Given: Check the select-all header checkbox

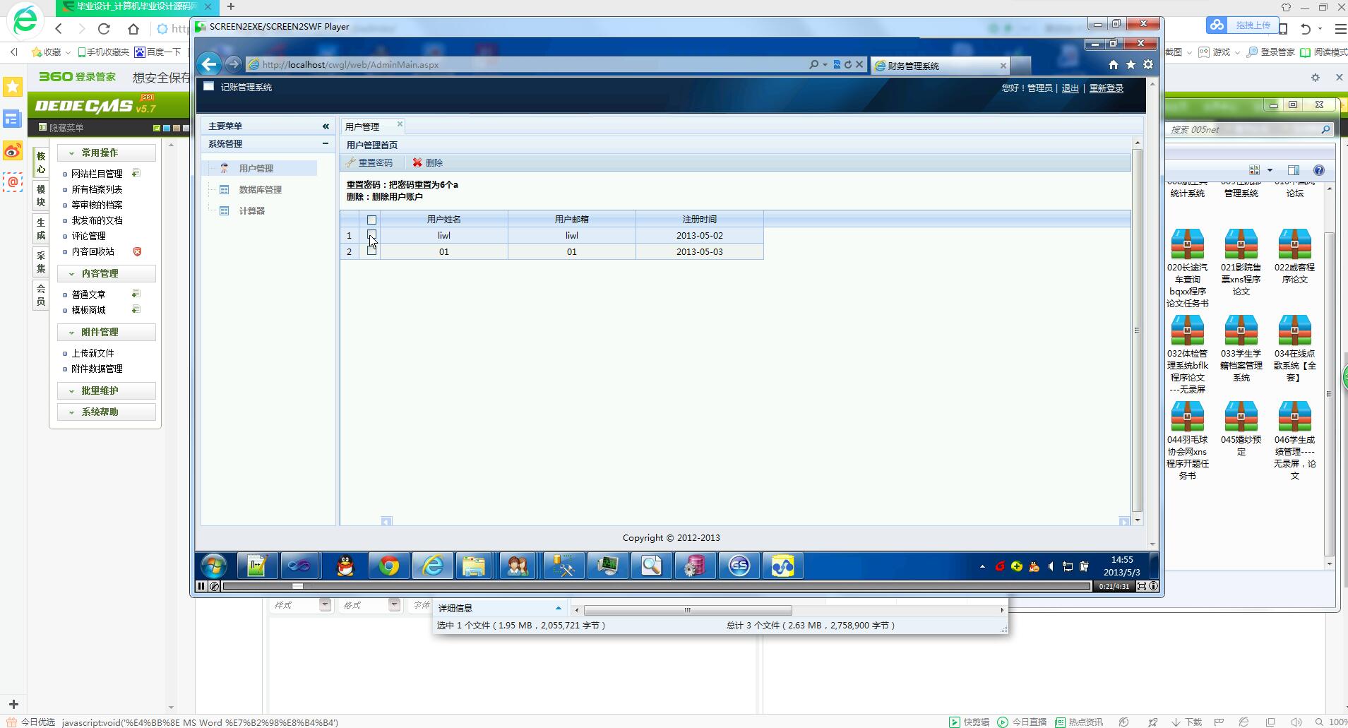Looking at the screenshot, I should 371,220.
